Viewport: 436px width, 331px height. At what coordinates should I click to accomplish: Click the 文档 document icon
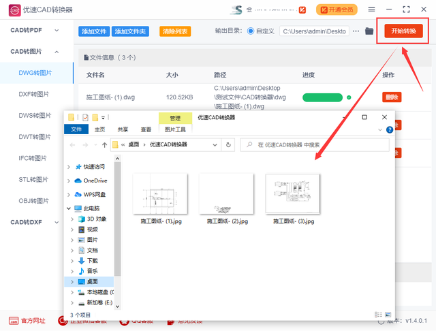pos(82,251)
